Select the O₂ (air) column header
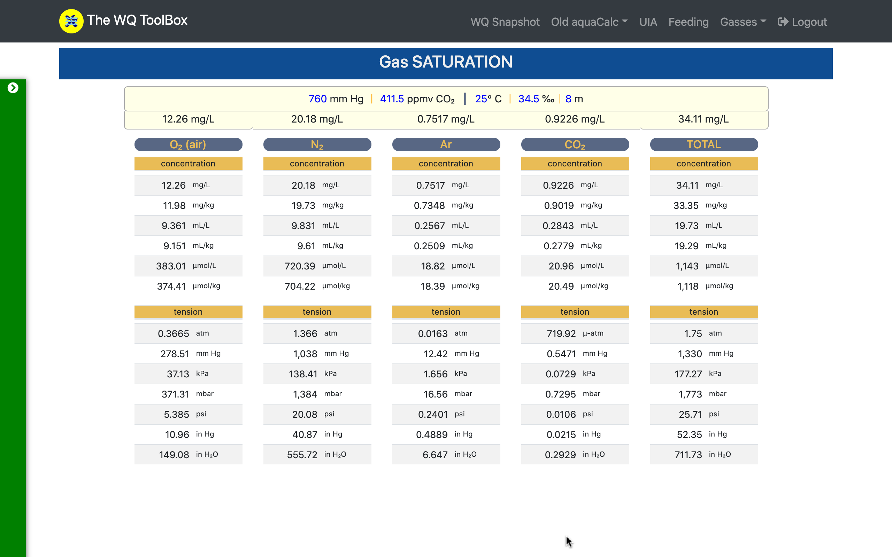This screenshot has width=892, height=557. tap(188, 144)
